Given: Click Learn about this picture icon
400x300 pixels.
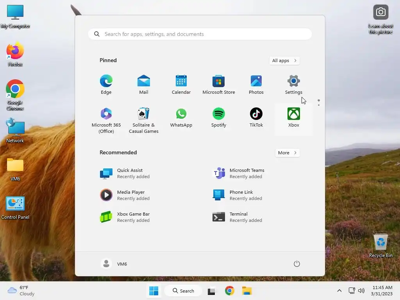Looking at the screenshot, I should coord(380,19).
